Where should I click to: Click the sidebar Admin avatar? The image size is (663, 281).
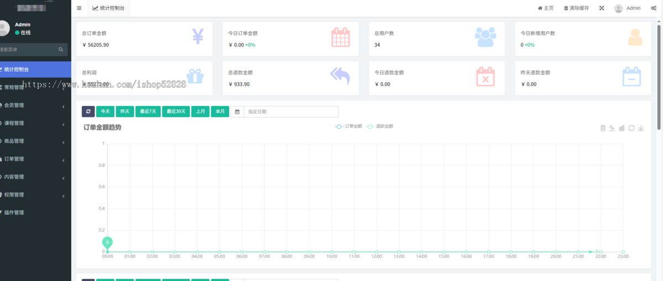pyautogui.click(x=4, y=28)
